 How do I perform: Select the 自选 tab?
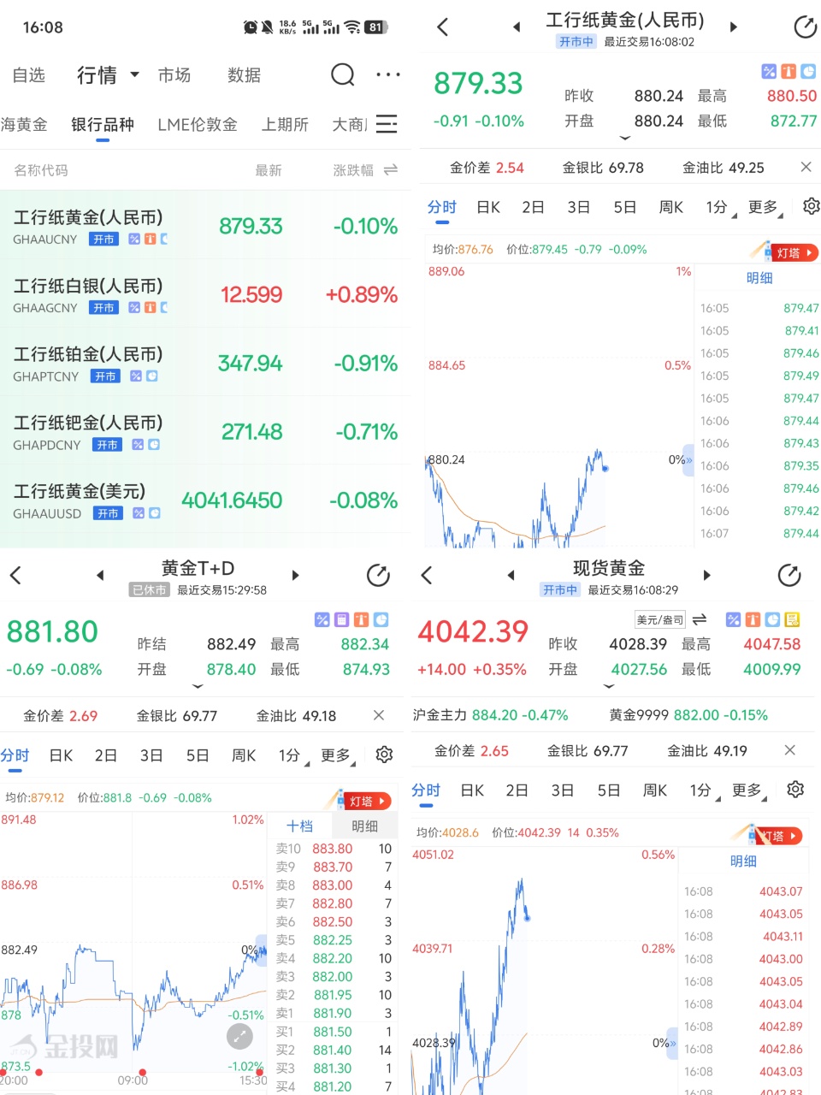[x=28, y=75]
